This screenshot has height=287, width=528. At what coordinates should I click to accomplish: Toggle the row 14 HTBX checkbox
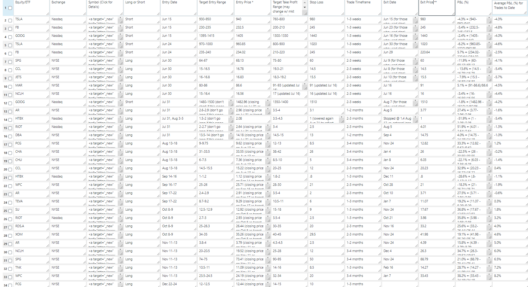[x=10, y=120]
